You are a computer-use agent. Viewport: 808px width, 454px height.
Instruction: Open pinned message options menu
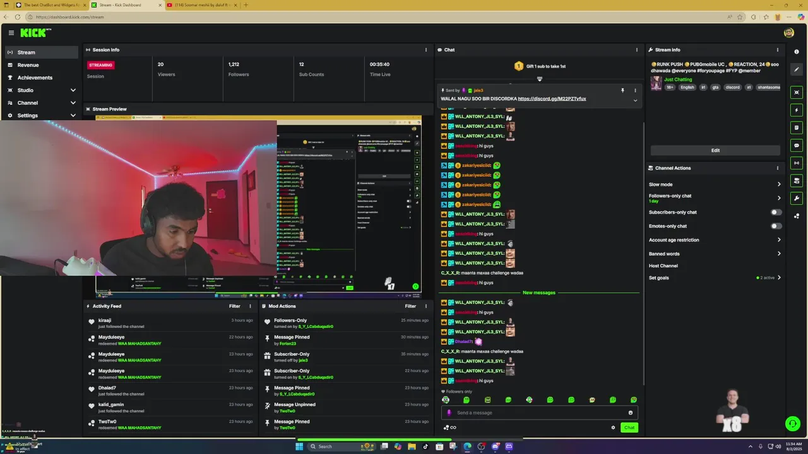635,90
